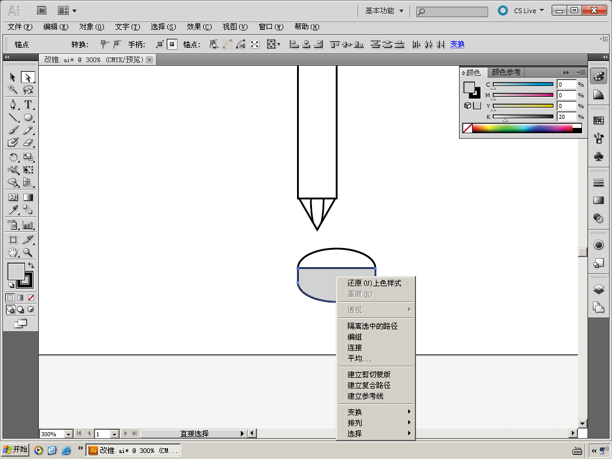Open the artboard number dropdown
This screenshot has width=612, height=459.
pyautogui.click(x=114, y=434)
